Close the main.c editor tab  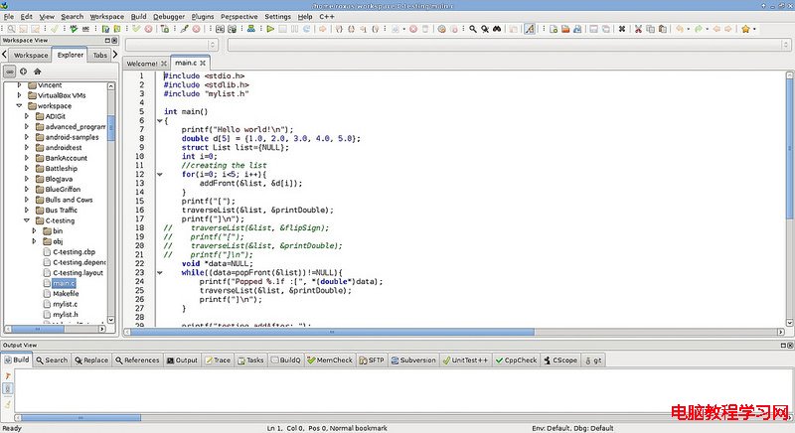coord(203,63)
